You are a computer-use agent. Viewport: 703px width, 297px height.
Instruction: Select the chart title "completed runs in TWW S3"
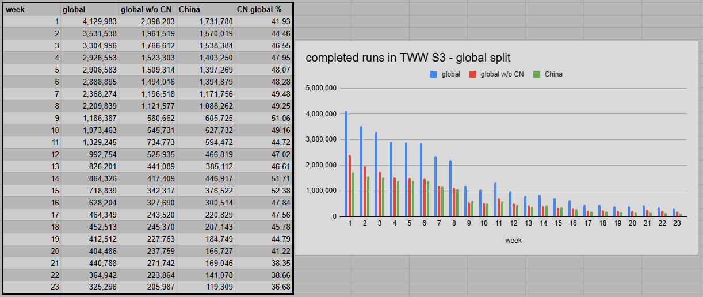tap(408, 58)
